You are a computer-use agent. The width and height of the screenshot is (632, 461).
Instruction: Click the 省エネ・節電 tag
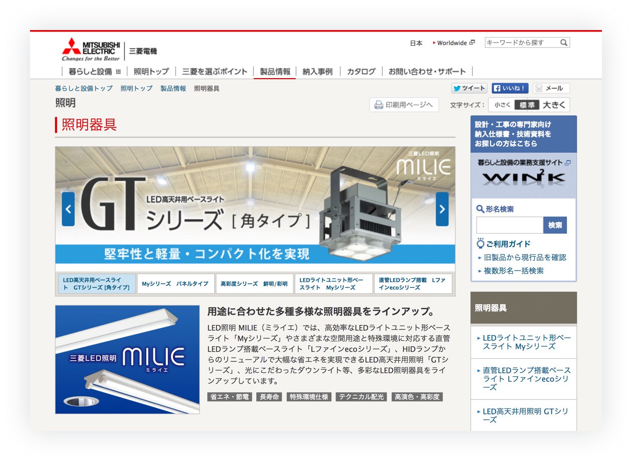pyautogui.click(x=230, y=397)
